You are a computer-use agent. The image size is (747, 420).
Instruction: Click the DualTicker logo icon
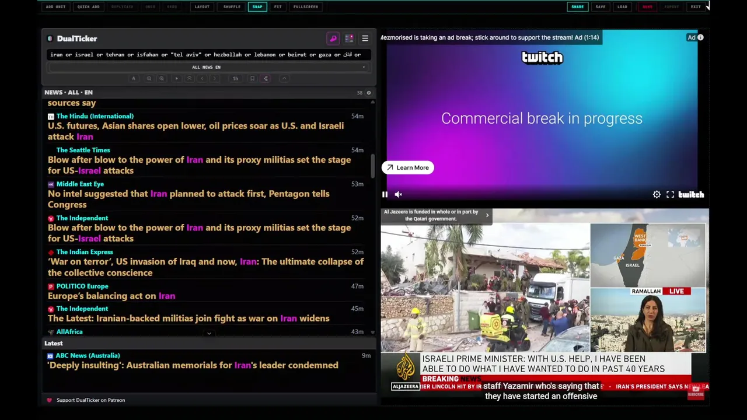point(50,38)
